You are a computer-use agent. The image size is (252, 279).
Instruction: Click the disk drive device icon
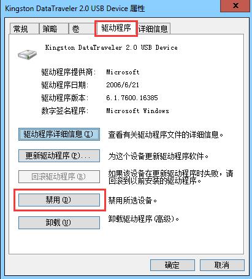coord(27,54)
